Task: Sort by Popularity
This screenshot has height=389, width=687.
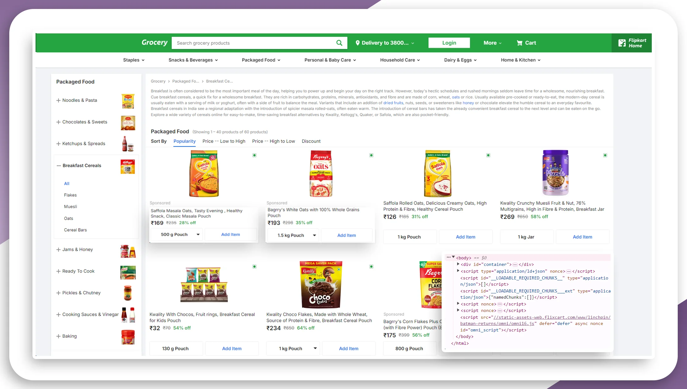Action: tap(184, 141)
